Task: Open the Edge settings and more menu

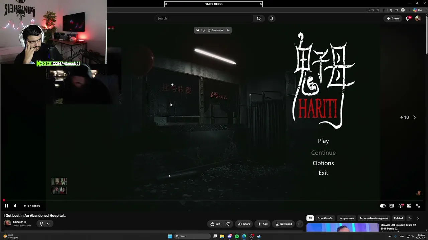Action: click(x=409, y=10)
